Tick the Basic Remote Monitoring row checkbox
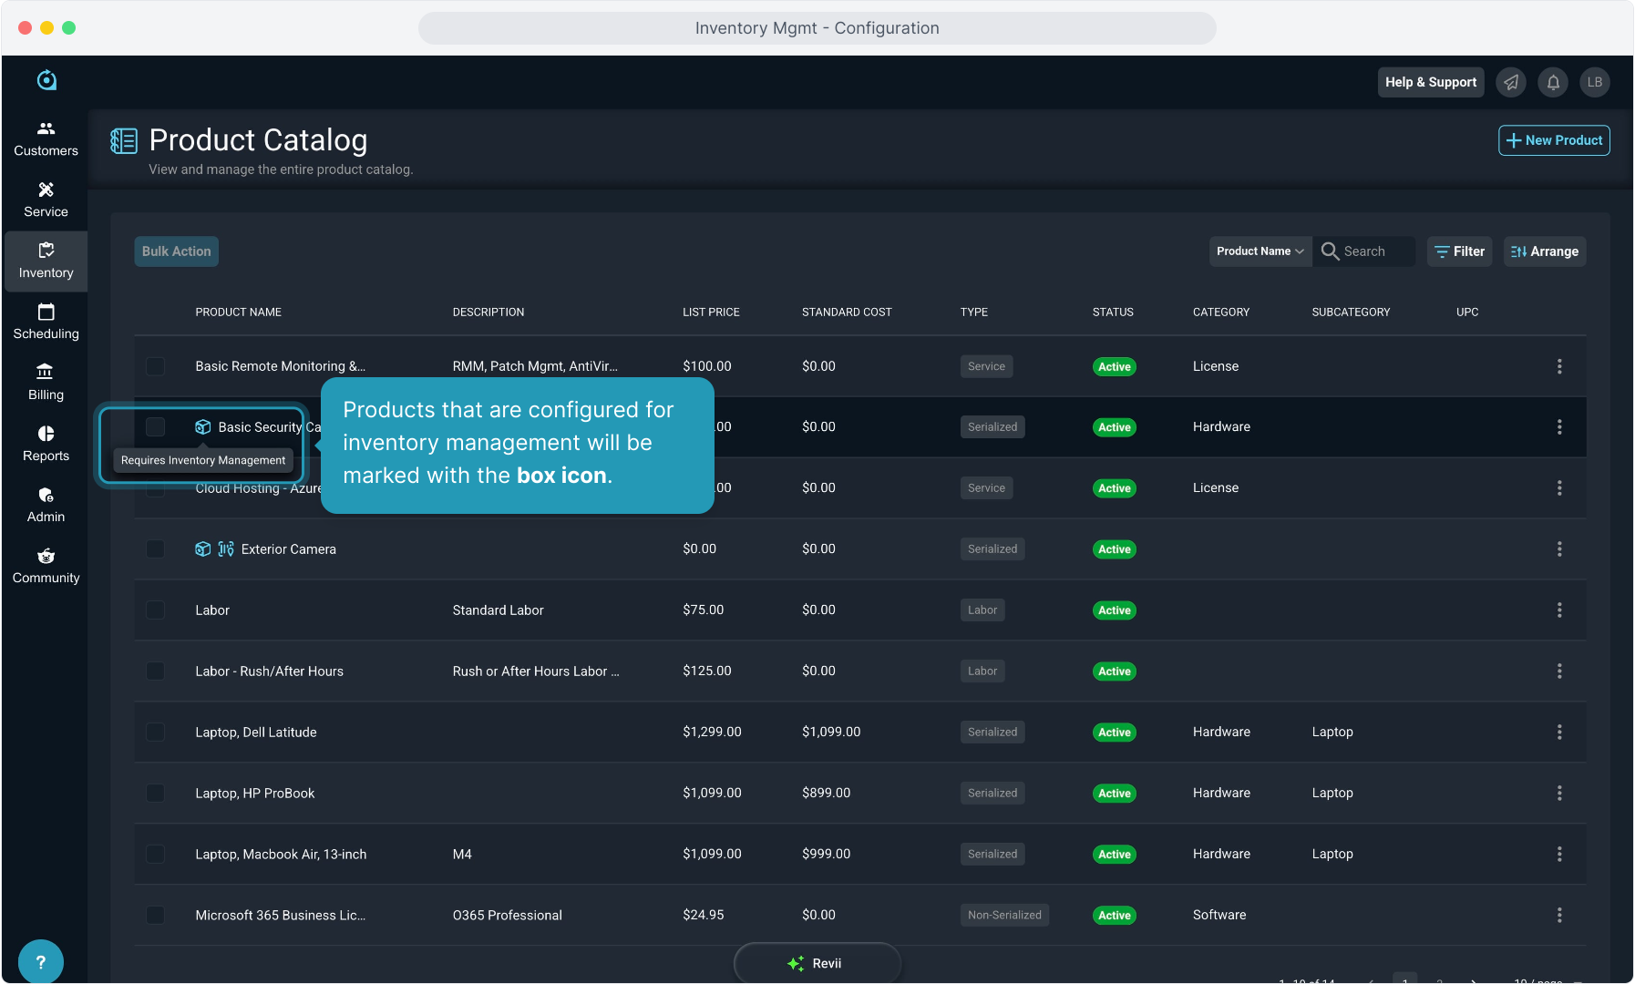This screenshot has height=984, width=1635. coord(156,366)
